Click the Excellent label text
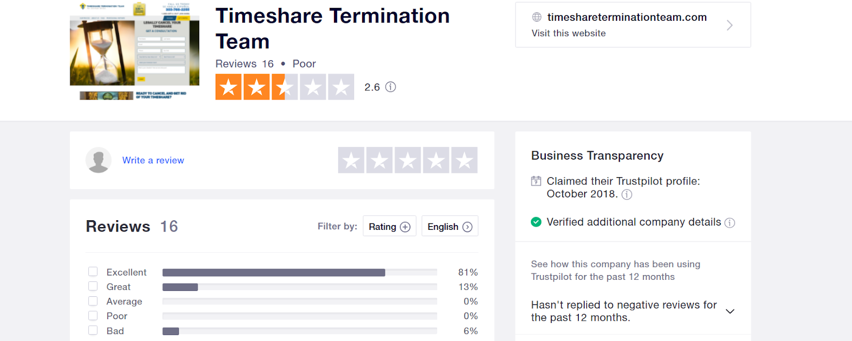Viewport: 852px width, 341px height. click(x=126, y=272)
